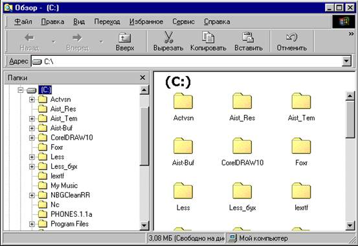Open the Переход menu
The height and width of the screenshot is (246, 358).
pyautogui.click(x=107, y=21)
